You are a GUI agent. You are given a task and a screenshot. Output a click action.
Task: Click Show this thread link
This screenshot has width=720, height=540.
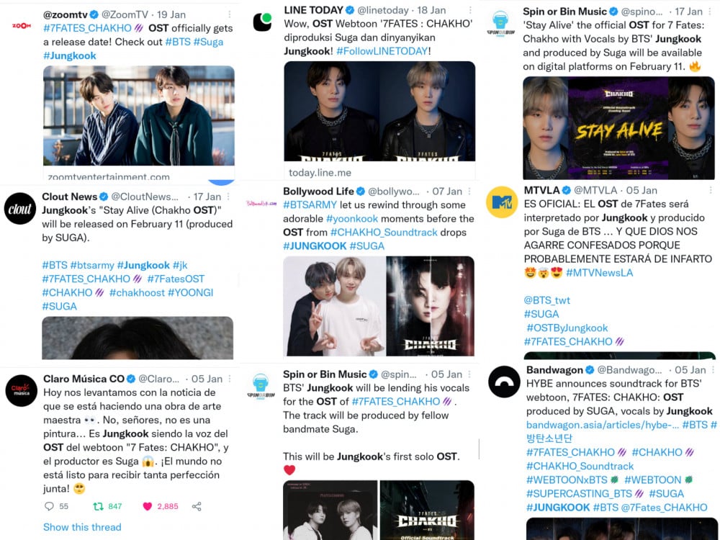coord(82,527)
